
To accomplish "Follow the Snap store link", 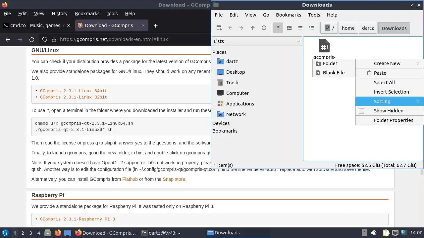I will click(174, 179).
